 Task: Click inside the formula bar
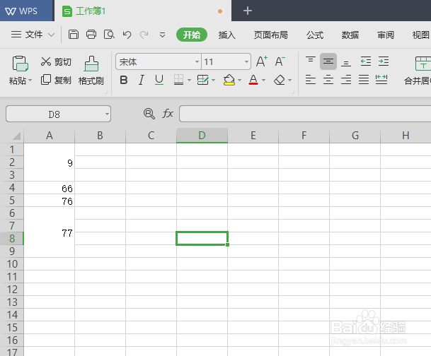tap(305, 114)
